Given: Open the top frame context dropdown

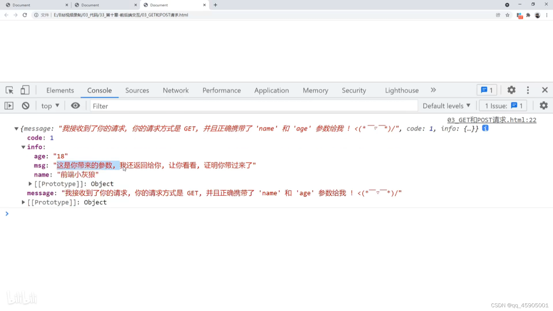Looking at the screenshot, I should (x=50, y=106).
